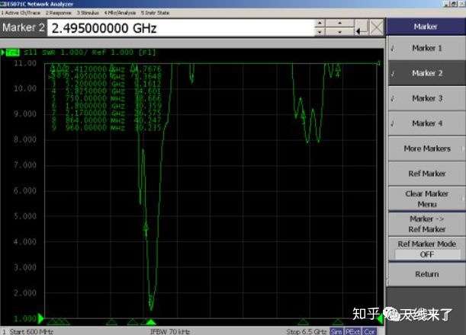466x335 pixels.
Task: Click the Start 600 MHz status text
Action: pos(31,331)
